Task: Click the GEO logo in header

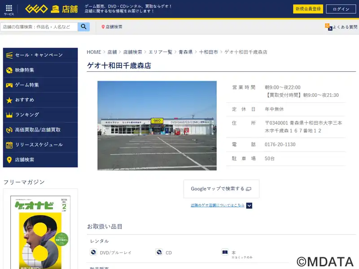Action: [x=36, y=9]
